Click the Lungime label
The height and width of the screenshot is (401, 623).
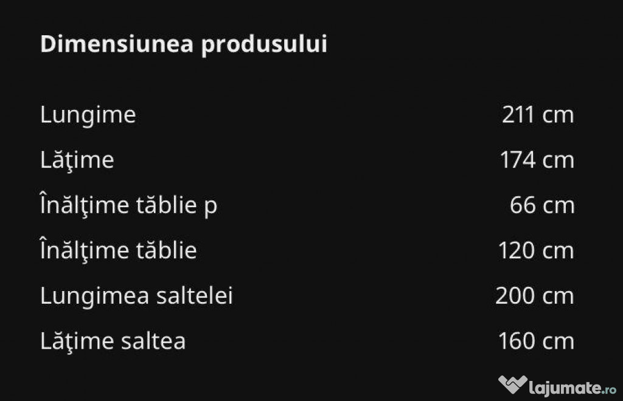tap(88, 115)
